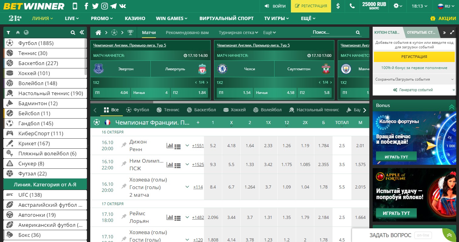Click the phone callback icon

[x=352, y=6]
